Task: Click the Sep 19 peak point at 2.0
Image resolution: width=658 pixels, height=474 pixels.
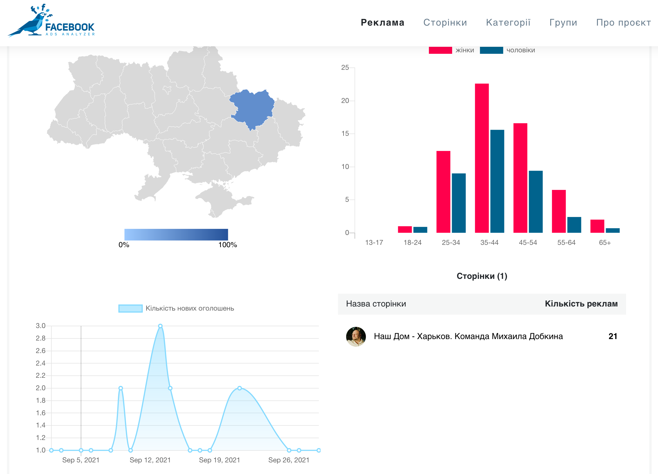Action: click(240, 388)
